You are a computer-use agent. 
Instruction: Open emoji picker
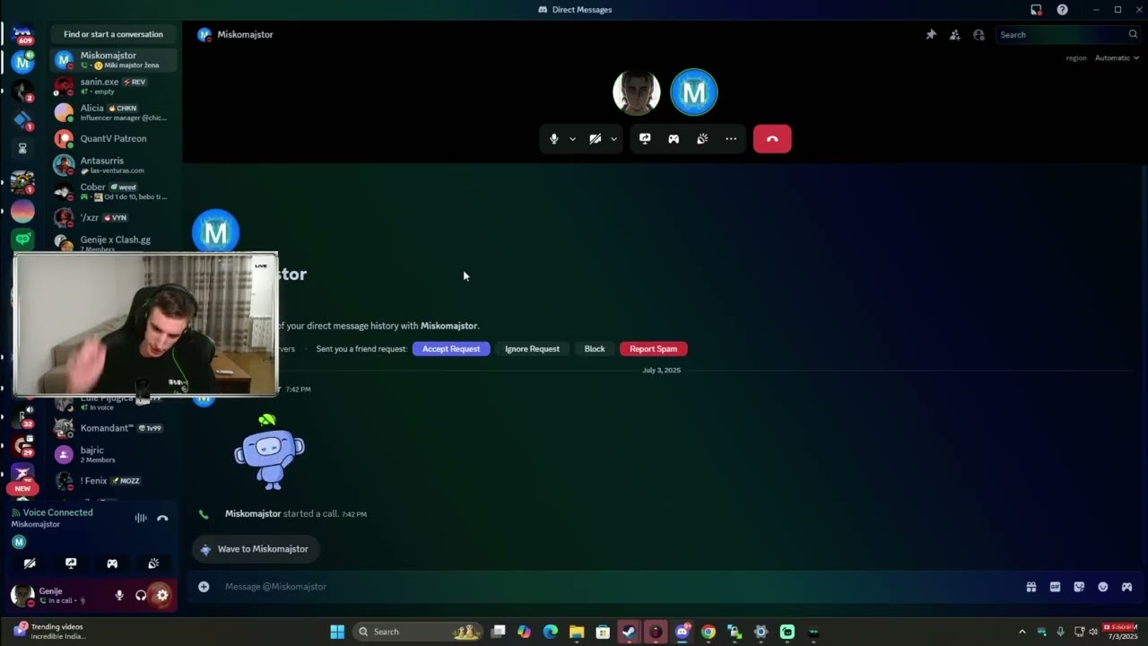1103,587
